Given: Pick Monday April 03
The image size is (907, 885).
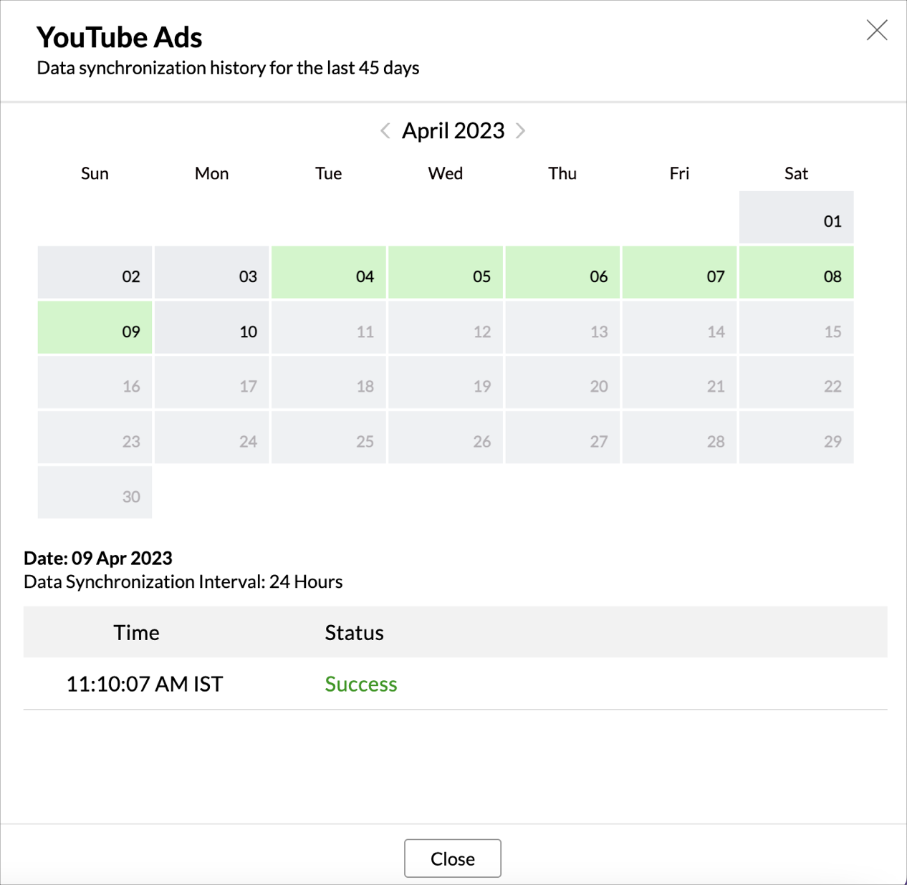Looking at the screenshot, I should [212, 273].
